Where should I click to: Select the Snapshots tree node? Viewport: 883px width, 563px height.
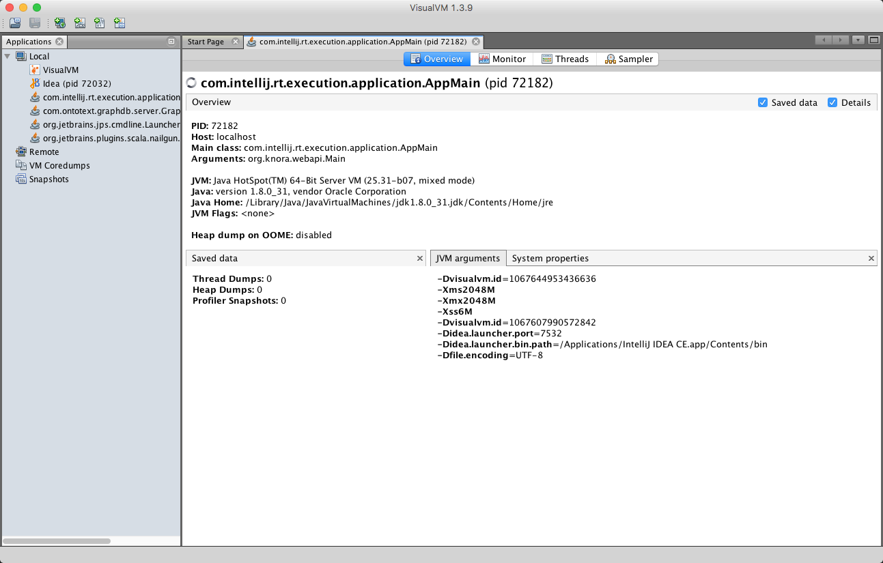[x=48, y=179]
